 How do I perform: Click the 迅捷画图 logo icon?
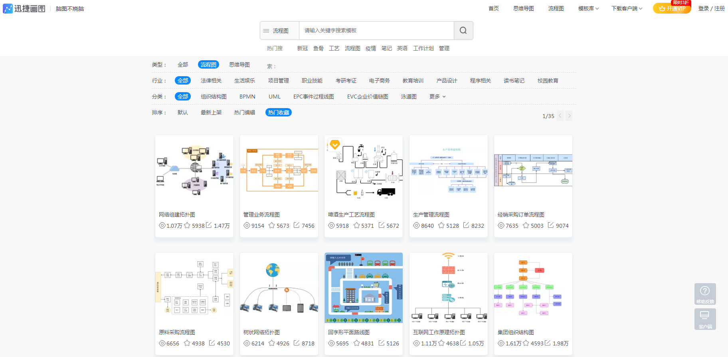(8, 8)
